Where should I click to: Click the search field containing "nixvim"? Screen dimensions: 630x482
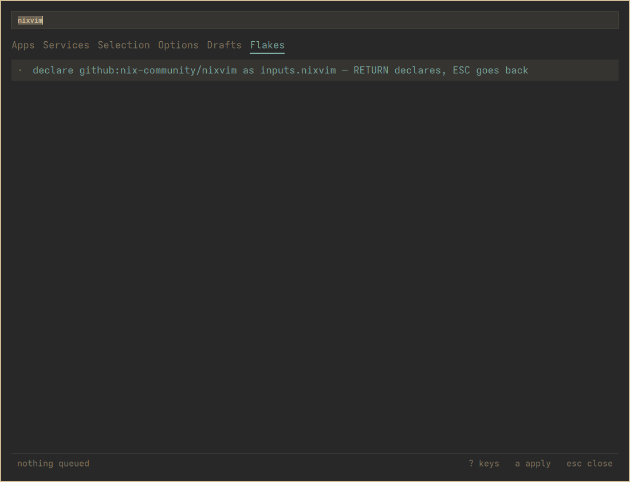pyautogui.click(x=314, y=21)
